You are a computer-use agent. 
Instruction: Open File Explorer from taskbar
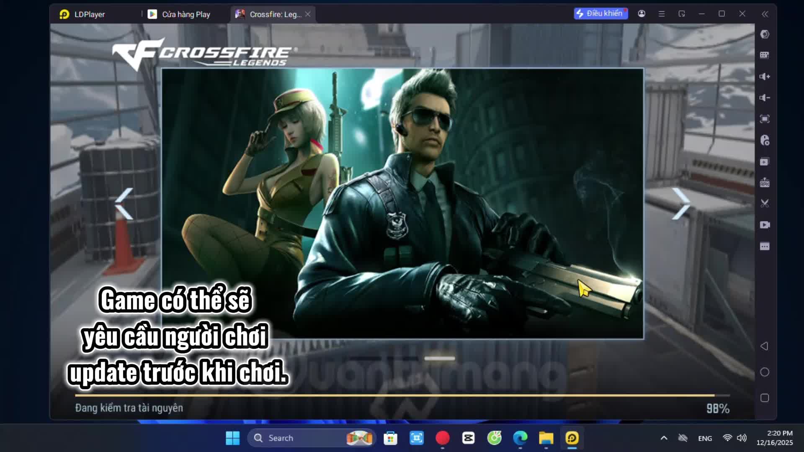(546, 438)
